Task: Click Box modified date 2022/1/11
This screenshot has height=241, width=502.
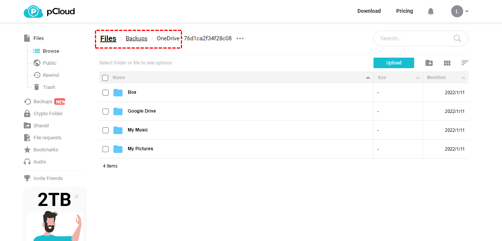Action: pos(455,93)
